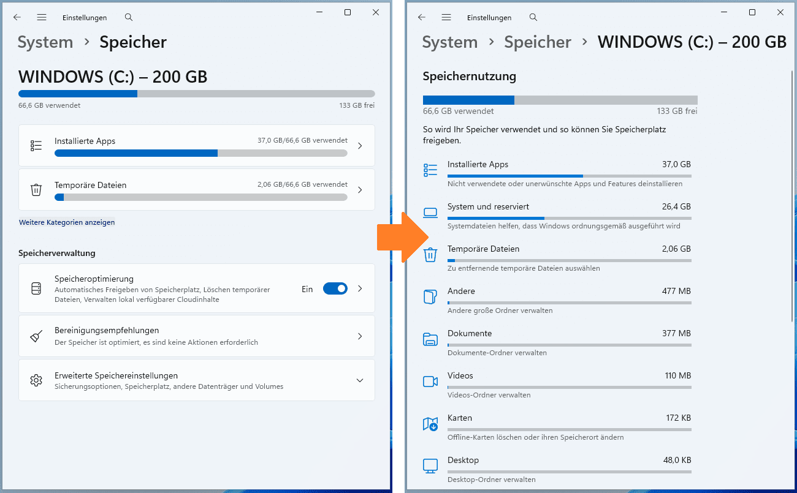797x493 pixels.
Task: Click trash icon of Temporäre Dateien in left window
Action: (x=36, y=190)
